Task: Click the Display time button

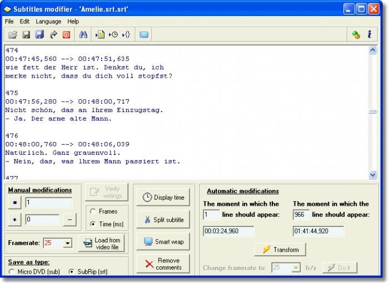Action: click(163, 197)
